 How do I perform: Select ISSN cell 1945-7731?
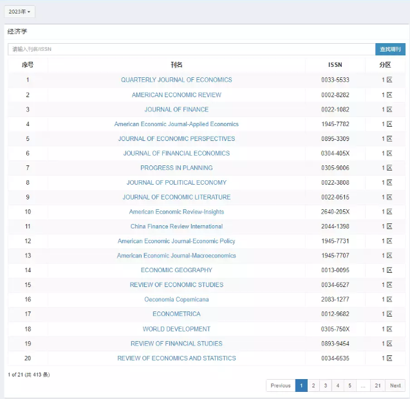pos(335,241)
